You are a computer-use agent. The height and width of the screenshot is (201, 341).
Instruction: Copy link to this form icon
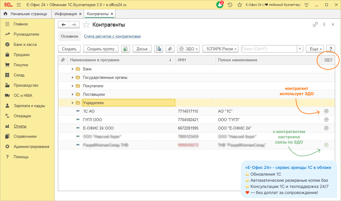coord(315,25)
